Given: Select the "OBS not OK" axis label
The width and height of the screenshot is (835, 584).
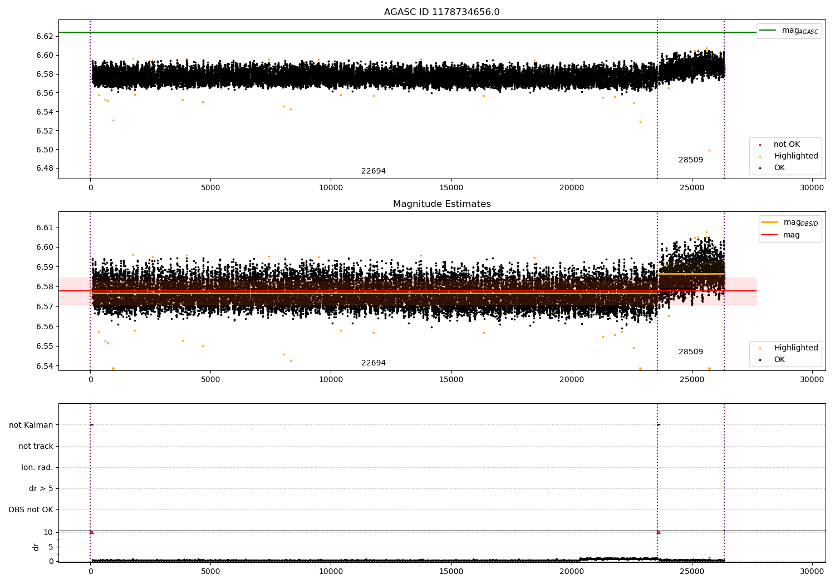Looking at the screenshot, I should point(31,510).
